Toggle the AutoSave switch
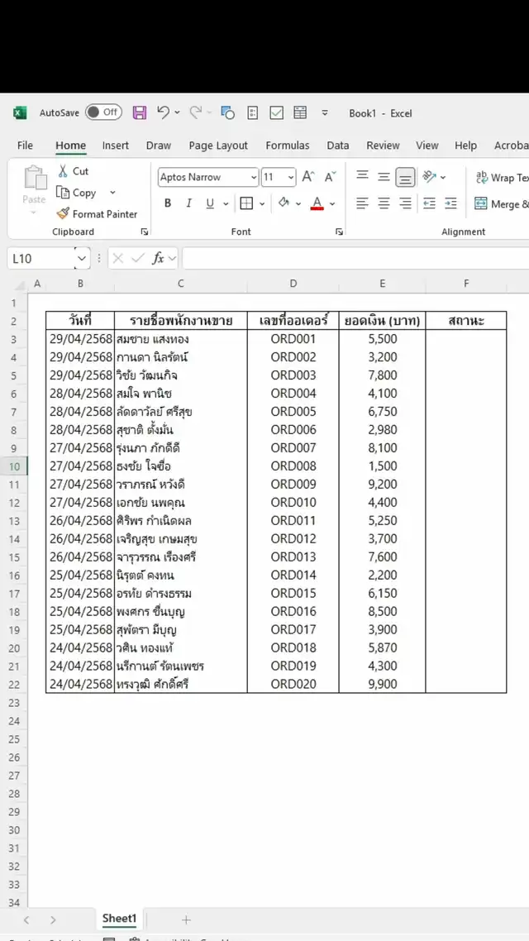Image resolution: width=529 pixels, height=941 pixels. tap(103, 112)
